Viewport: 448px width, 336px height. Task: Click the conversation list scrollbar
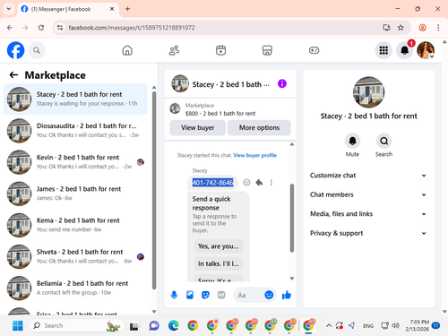point(154,191)
